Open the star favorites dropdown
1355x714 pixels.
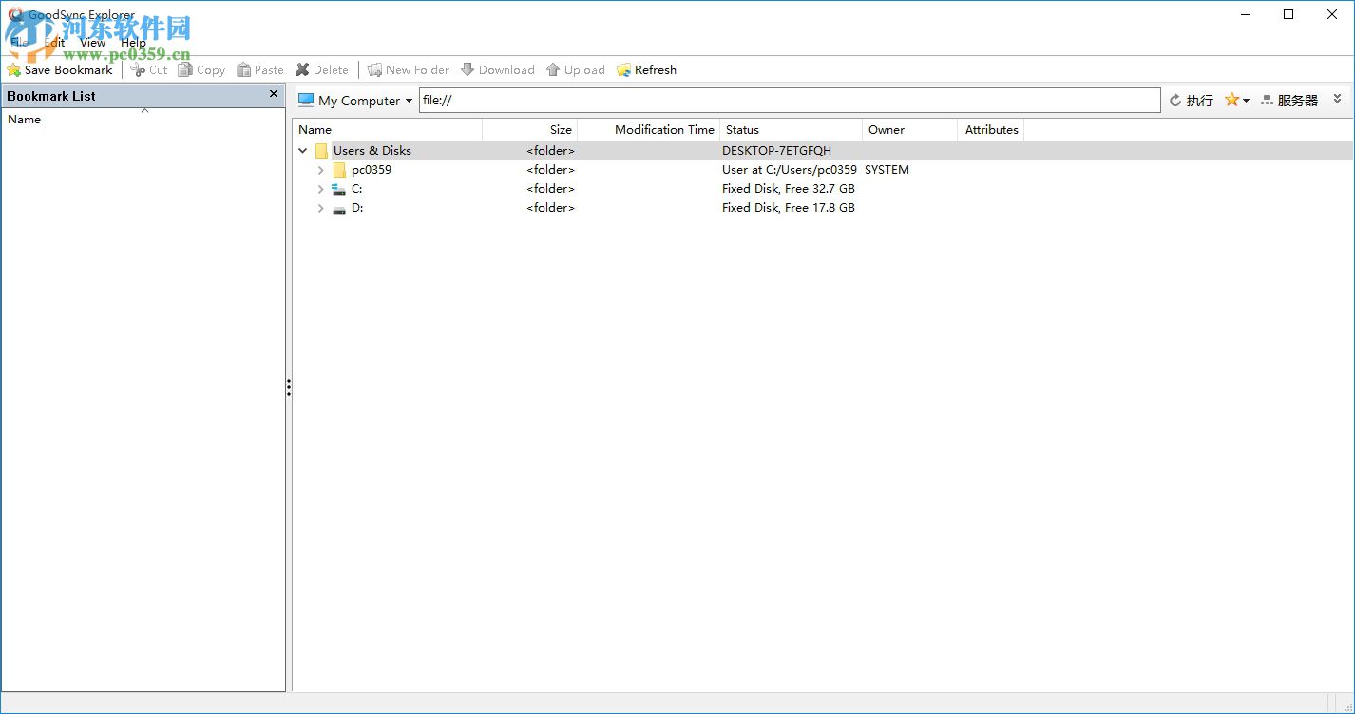tap(1236, 100)
